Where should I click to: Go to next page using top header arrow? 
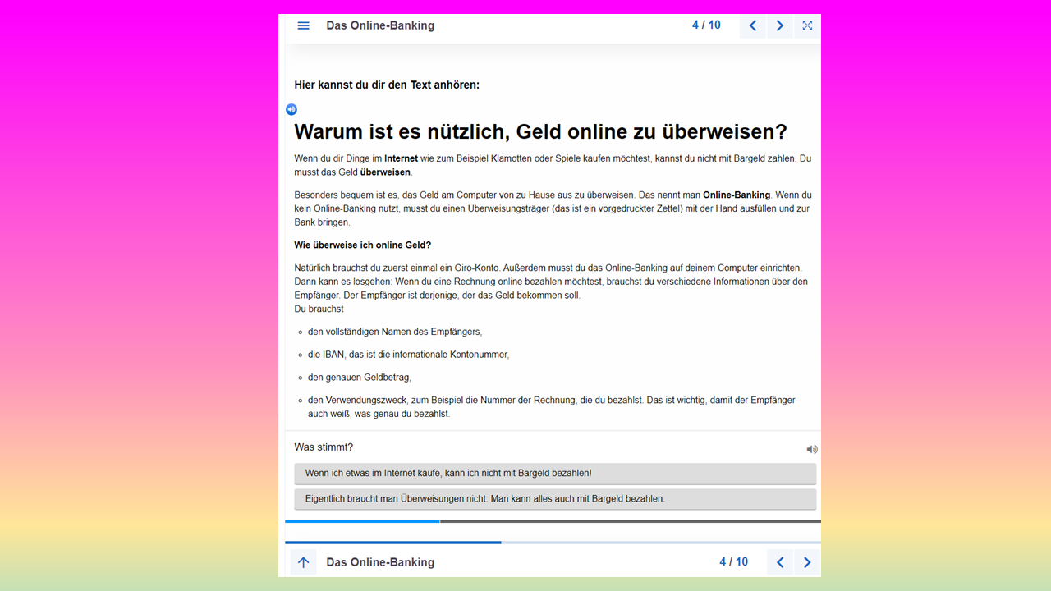pos(780,25)
